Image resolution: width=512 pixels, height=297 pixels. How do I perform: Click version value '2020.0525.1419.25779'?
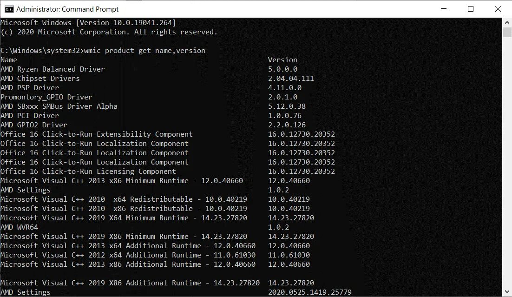(x=310, y=292)
